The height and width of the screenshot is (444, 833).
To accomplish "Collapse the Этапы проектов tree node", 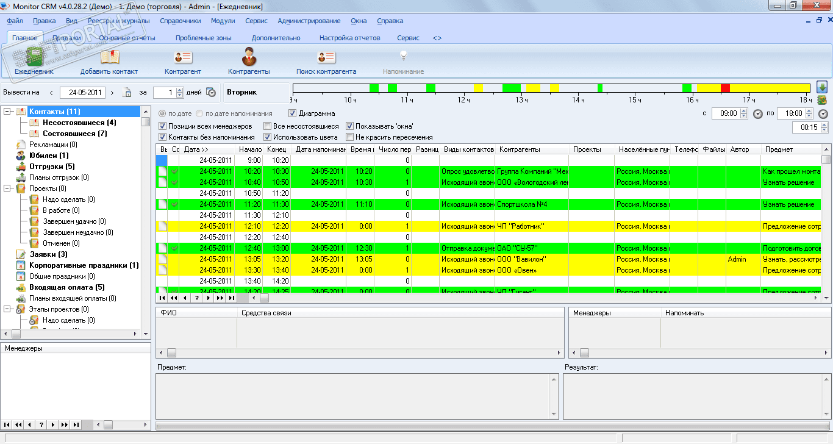I will pos(7,309).
